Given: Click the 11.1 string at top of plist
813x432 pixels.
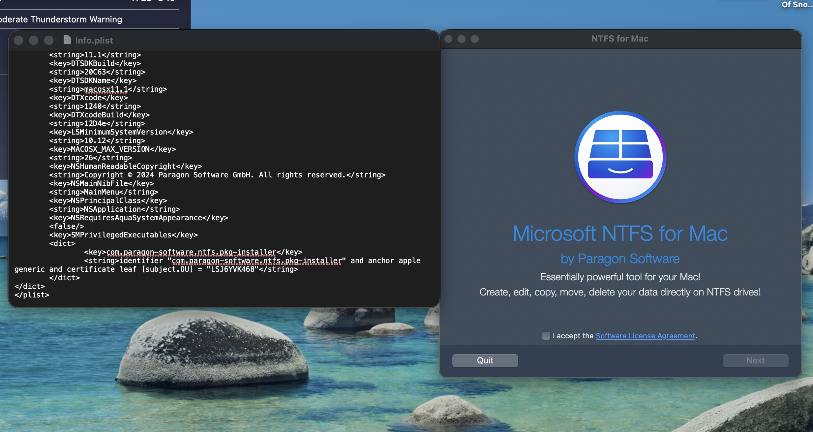Looking at the screenshot, I should click(x=95, y=55).
